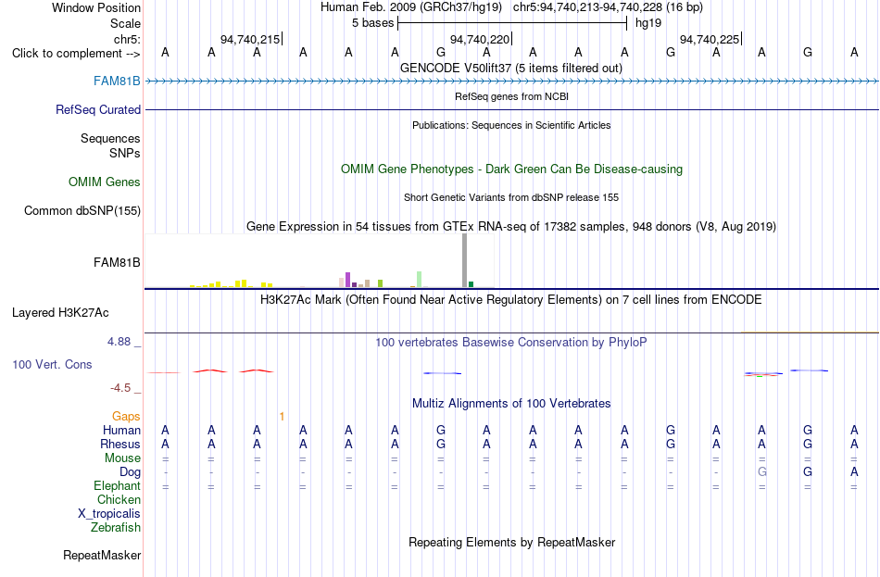Click the Layered H3K27Ac track label

pos(60,313)
